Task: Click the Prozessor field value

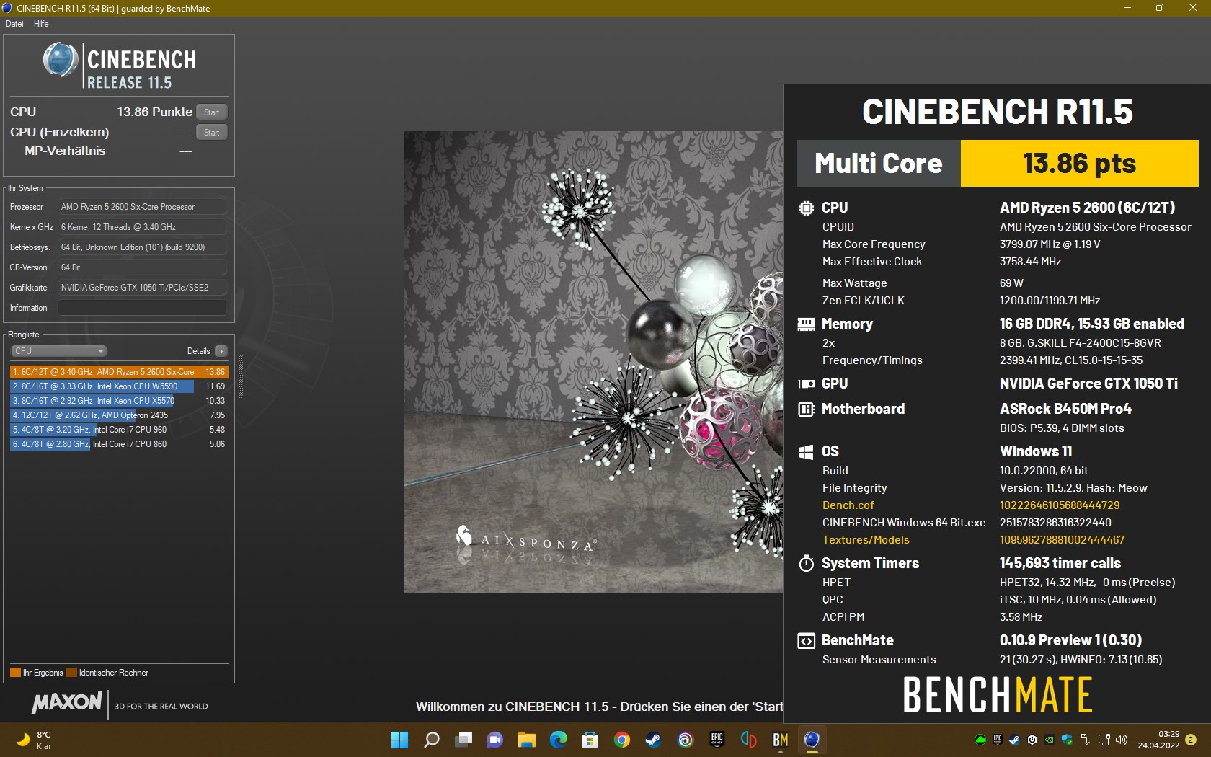Action: pyautogui.click(x=142, y=207)
